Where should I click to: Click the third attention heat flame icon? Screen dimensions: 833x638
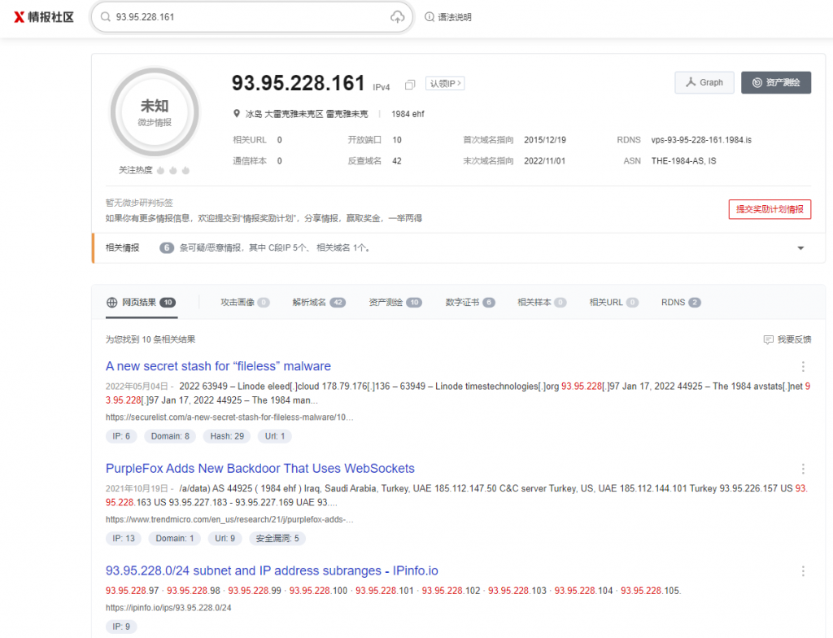185,170
